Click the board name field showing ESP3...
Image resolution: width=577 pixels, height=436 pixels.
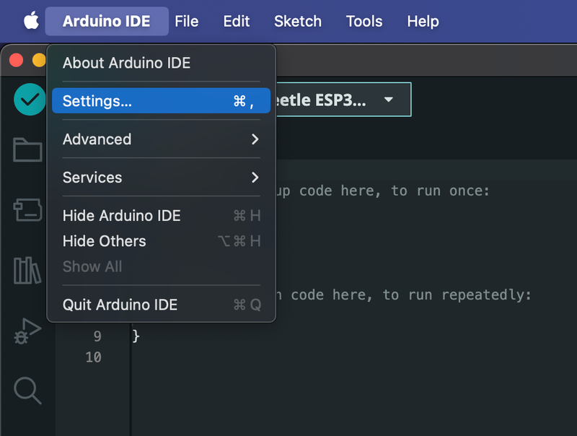click(x=343, y=100)
